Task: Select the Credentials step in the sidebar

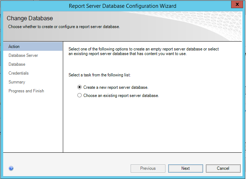Action: [18, 73]
